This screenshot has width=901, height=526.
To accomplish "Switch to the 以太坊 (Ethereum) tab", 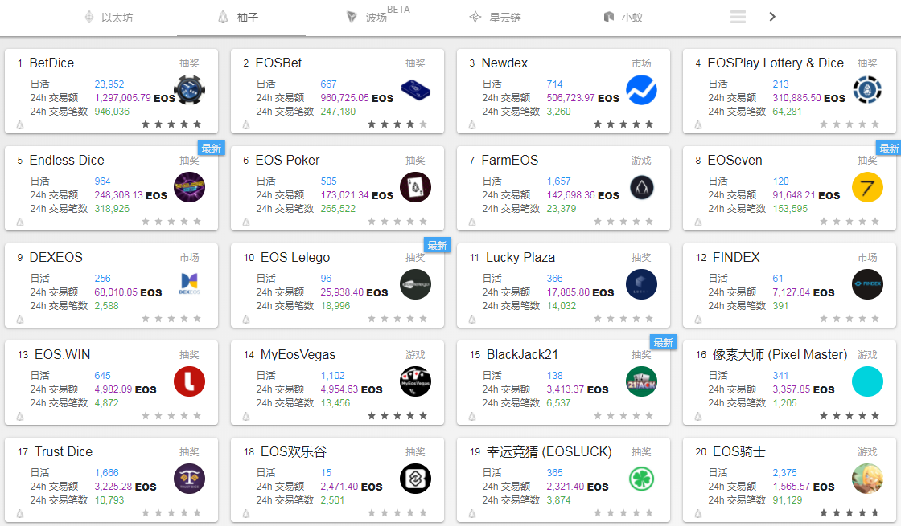I will coord(109,18).
